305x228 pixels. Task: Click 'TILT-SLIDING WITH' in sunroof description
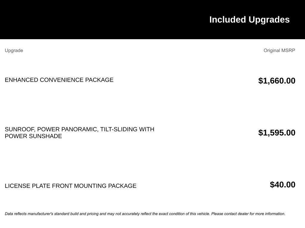(127, 129)
